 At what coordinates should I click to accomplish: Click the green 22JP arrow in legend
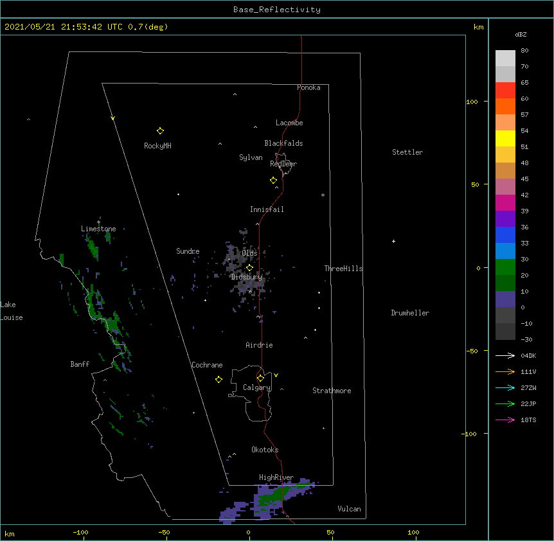pos(505,404)
